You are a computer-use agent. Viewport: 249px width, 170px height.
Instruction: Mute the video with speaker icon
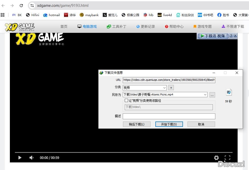pyautogui.click(x=31, y=158)
